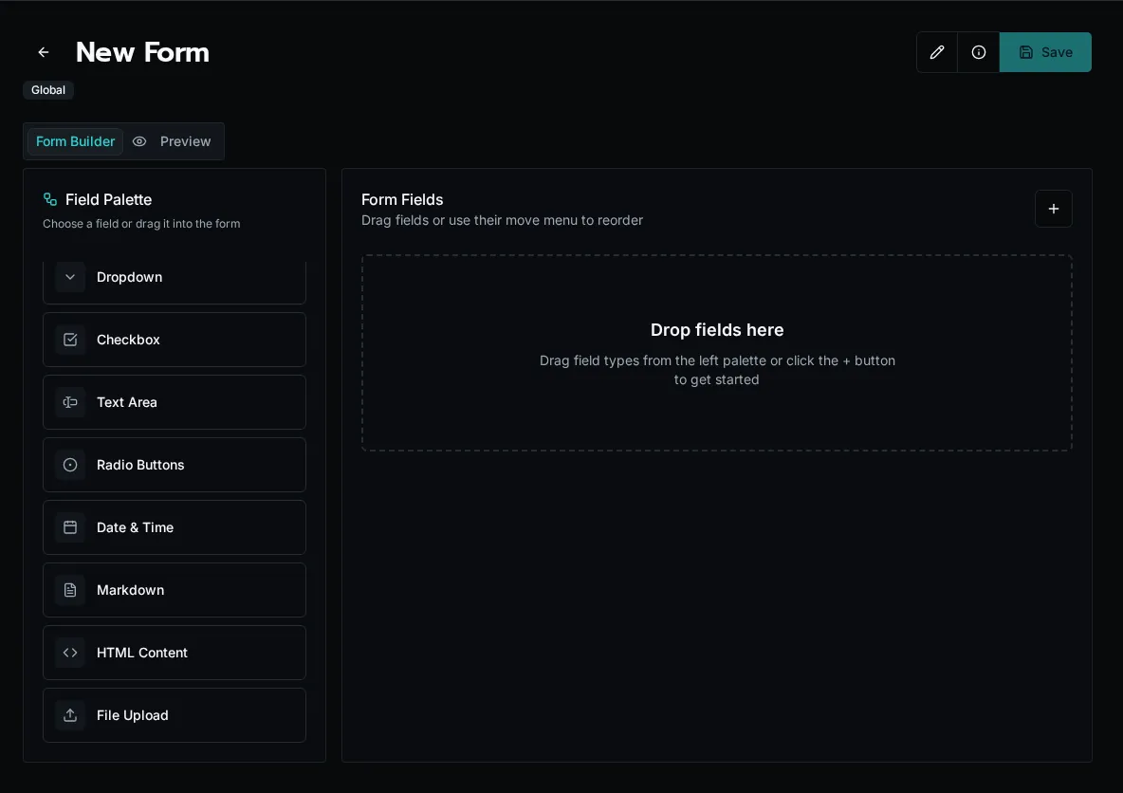Image resolution: width=1123 pixels, height=793 pixels.
Task: Click the New Form title
Action: [142, 52]
